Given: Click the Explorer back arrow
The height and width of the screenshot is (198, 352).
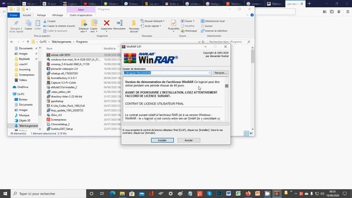Looking at the screenshot, I should tap(12, 42).
